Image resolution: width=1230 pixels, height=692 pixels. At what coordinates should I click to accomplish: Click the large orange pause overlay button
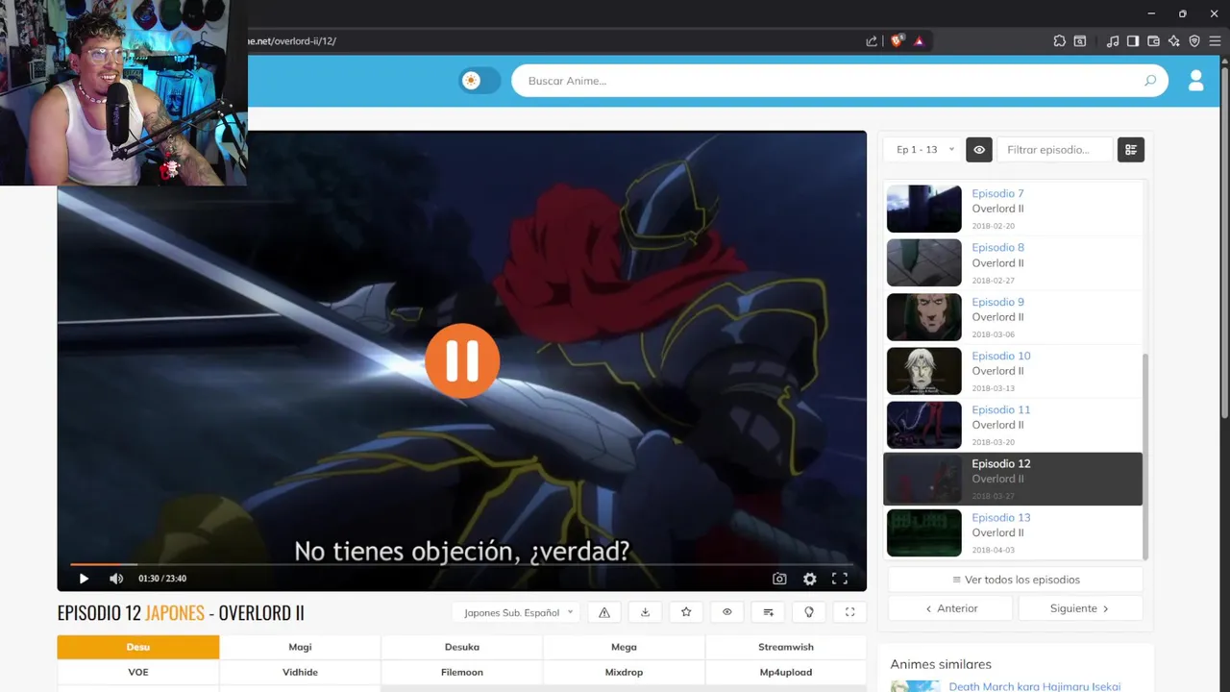tap(462, 360)
